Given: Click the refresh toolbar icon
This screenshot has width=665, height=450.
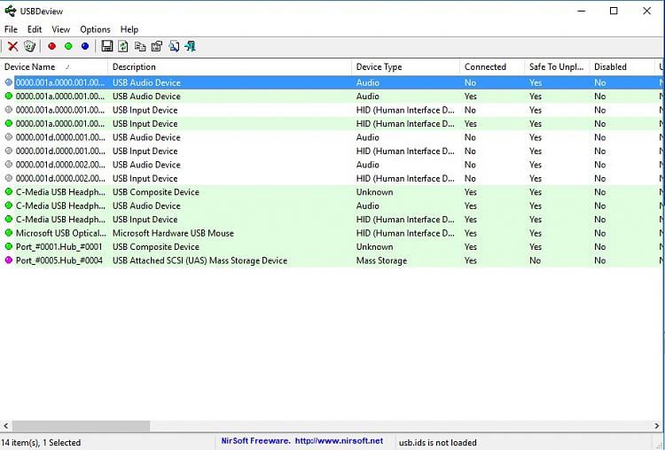Looking at the screenshot, I should pos(123,46).
